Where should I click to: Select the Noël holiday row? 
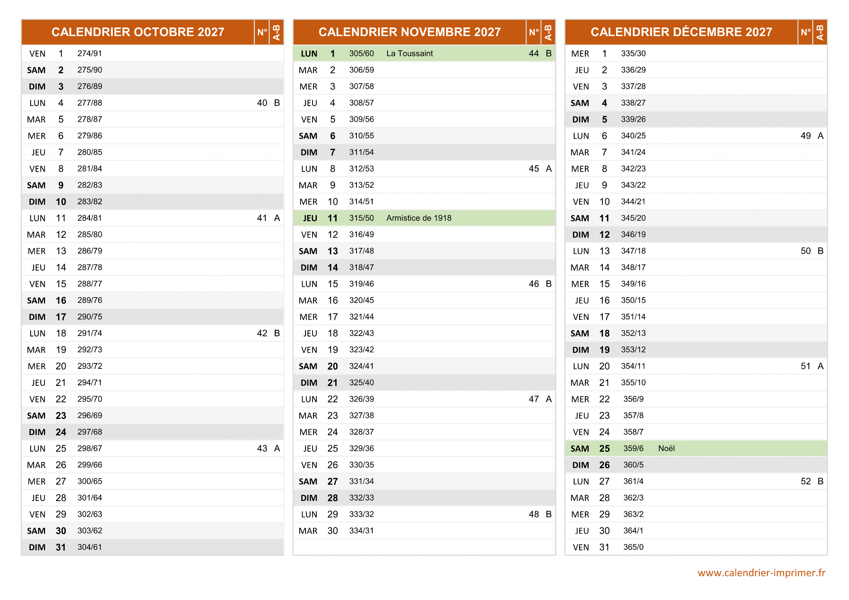click(666, 448)
